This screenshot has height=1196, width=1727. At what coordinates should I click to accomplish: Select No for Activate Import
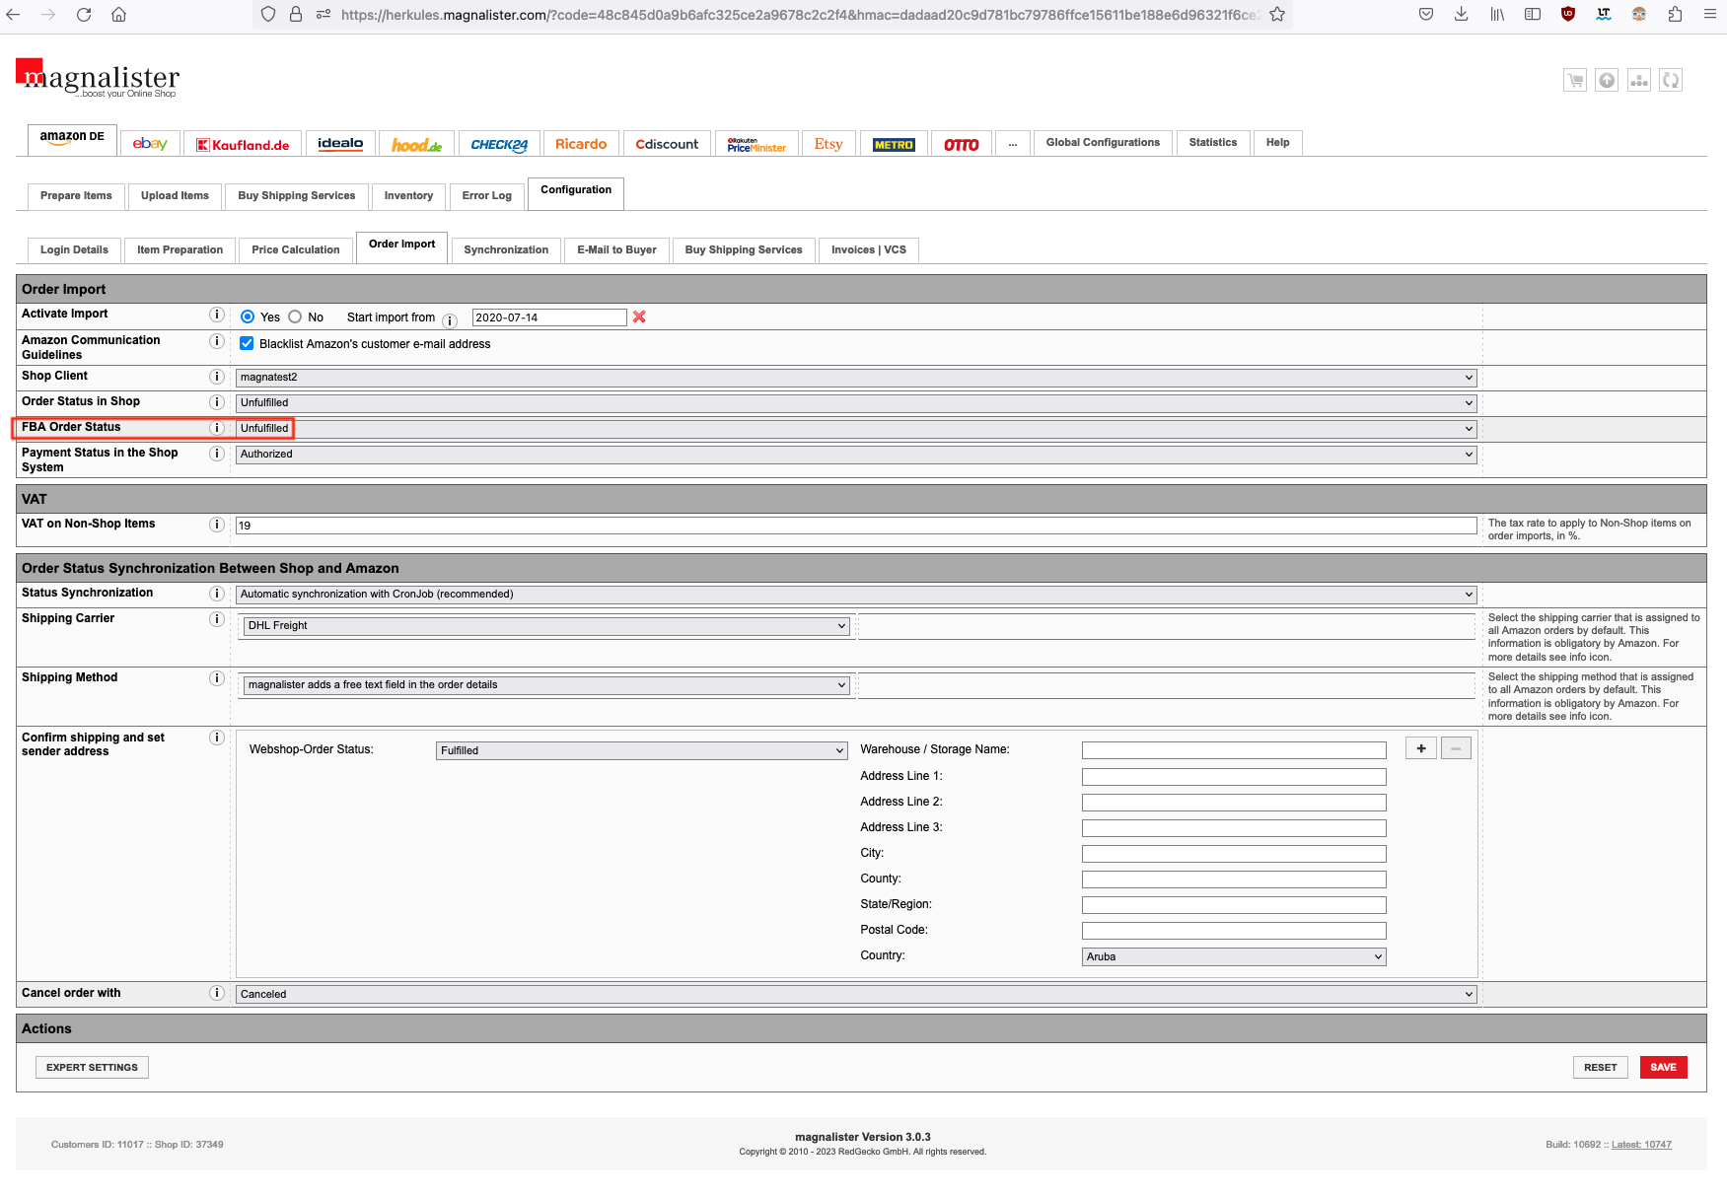coord(295,317)
